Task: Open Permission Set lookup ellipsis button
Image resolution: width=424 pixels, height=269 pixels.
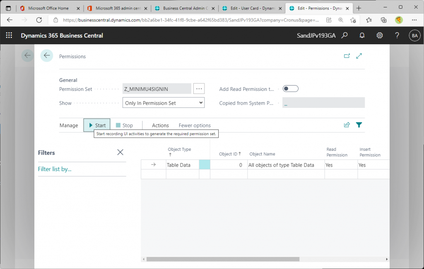Action: point(199,88)
